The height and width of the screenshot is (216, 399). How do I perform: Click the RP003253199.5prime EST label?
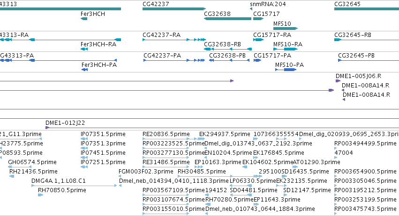(x=365, y=200)
